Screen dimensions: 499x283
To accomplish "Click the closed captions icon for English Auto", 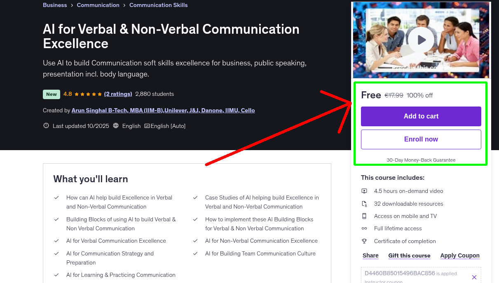I will point(147,125).
